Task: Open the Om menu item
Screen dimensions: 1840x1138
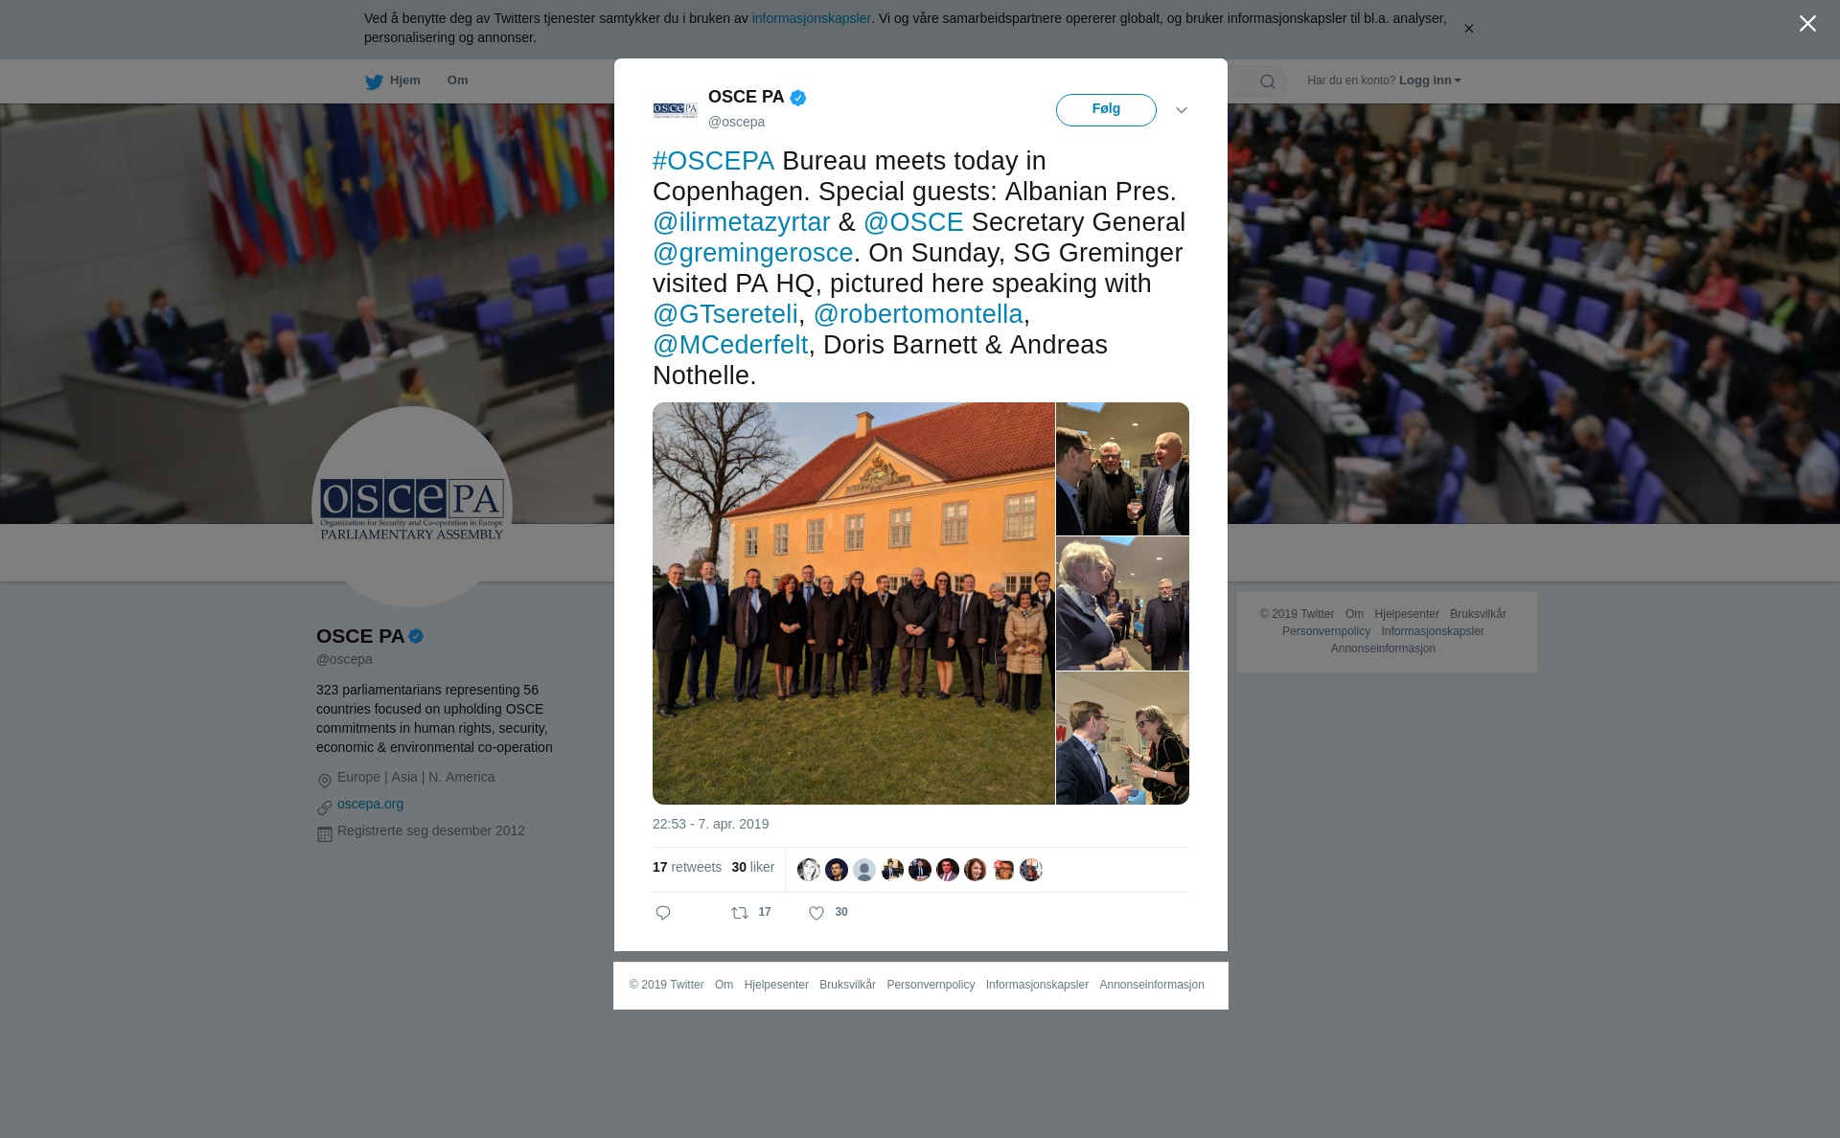Action: click(457, 80)
